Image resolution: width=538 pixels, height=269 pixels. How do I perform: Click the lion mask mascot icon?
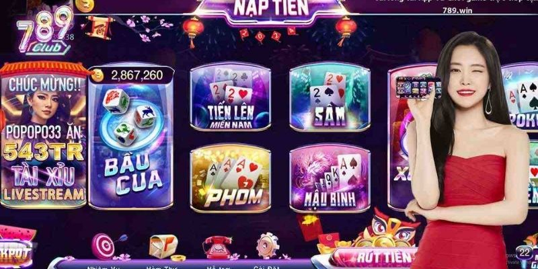tap(388, 228)
